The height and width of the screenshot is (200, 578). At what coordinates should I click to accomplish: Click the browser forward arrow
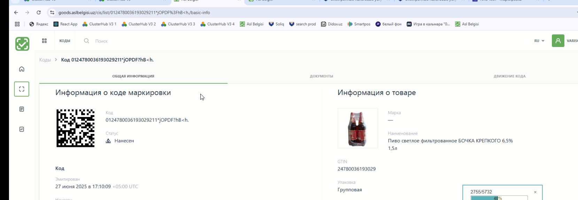27,12
